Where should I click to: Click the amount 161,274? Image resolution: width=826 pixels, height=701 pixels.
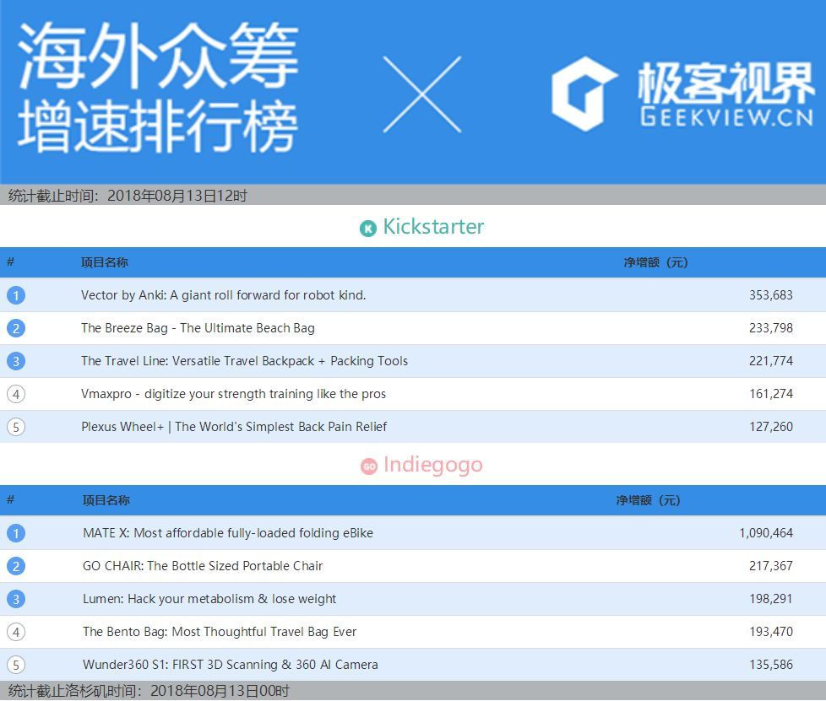pyautogui.click(x=771, y=394)
